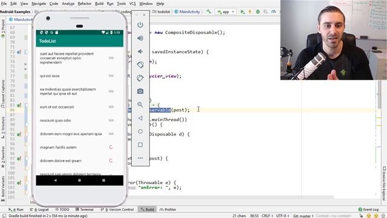This screenshot has height=218, width=387.
Task: Open the Tools menu
Action: pos(121,4)
